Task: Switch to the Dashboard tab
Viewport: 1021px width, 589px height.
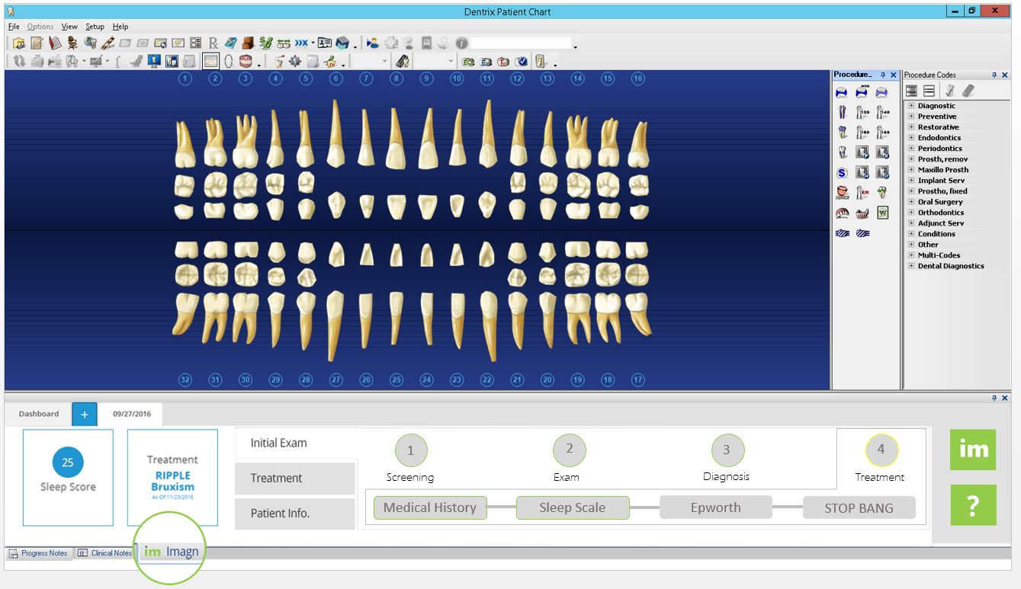Action: point(39,414)
